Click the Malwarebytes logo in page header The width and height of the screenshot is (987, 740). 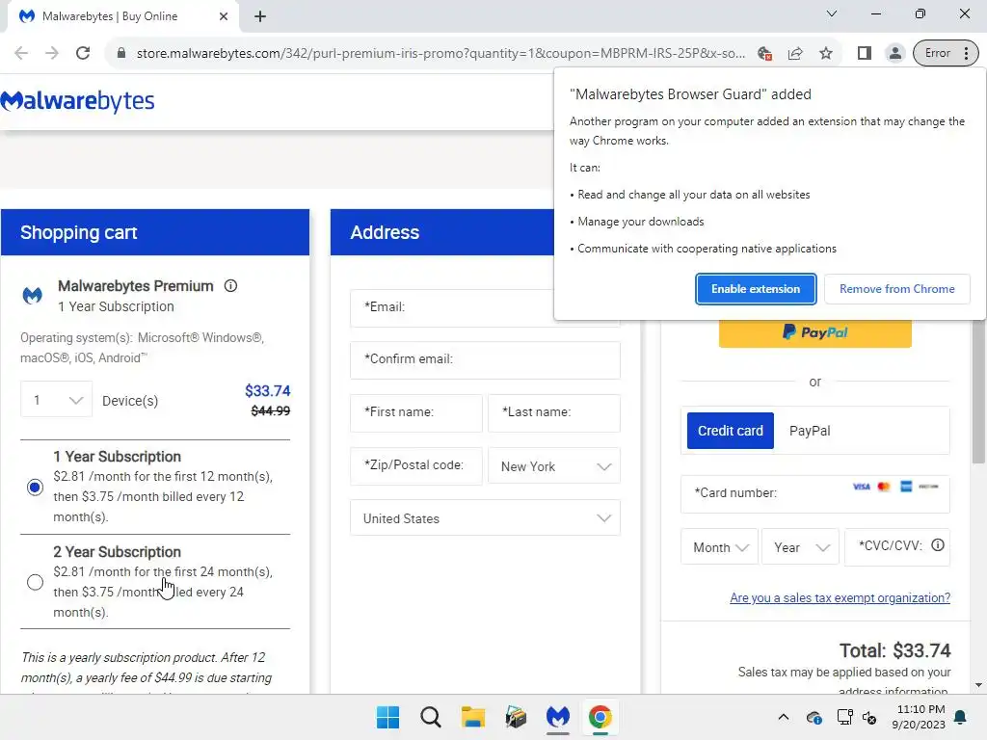click(77, 100)
